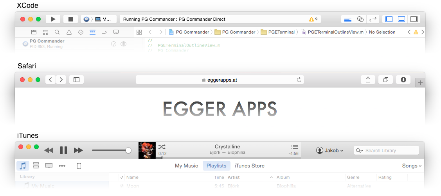Jump to previous issue in Xcode

409,32
